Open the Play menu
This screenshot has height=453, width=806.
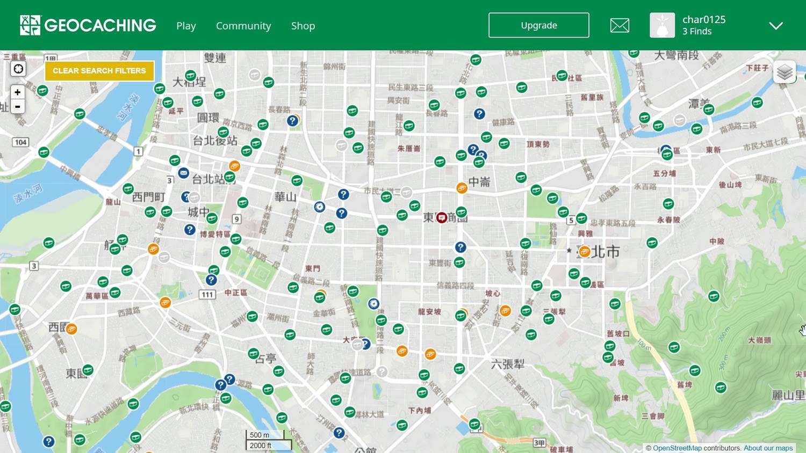pyautogui.click(x=186, y=26)
